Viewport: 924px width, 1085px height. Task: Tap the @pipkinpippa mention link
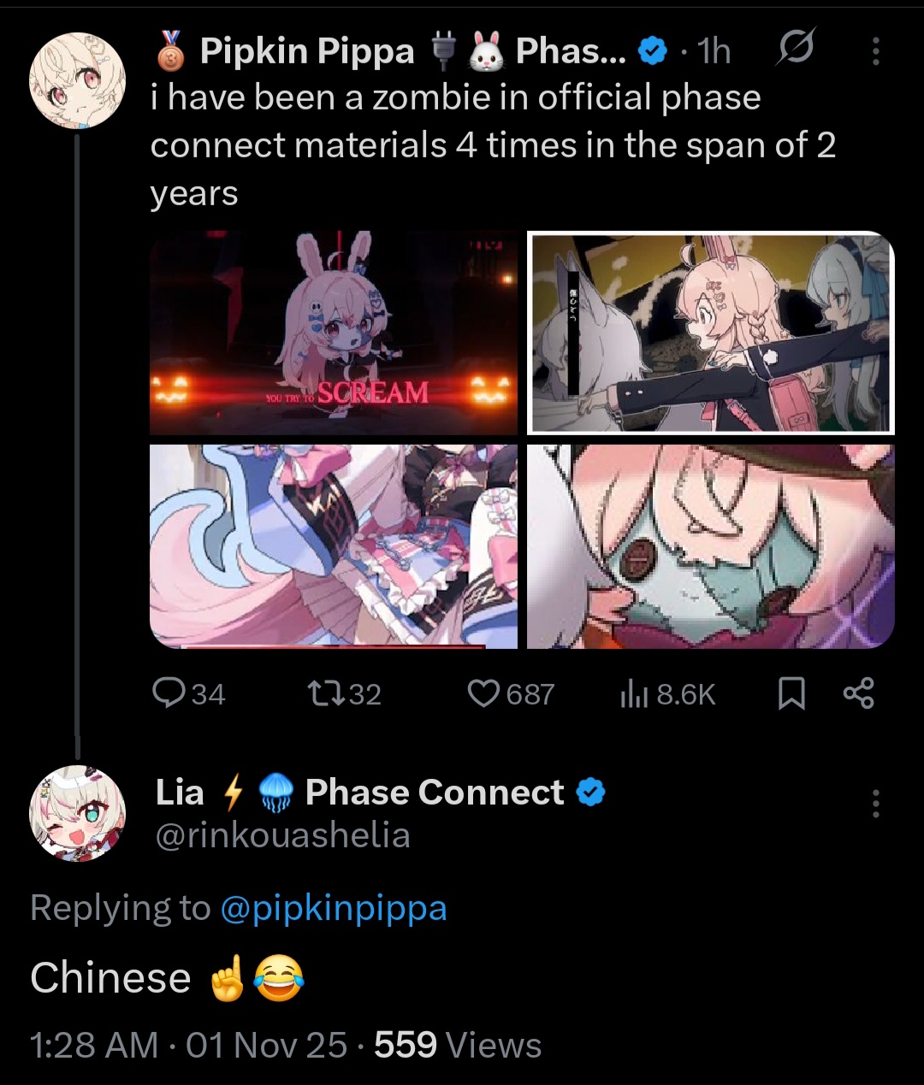(x=334, y=908)
